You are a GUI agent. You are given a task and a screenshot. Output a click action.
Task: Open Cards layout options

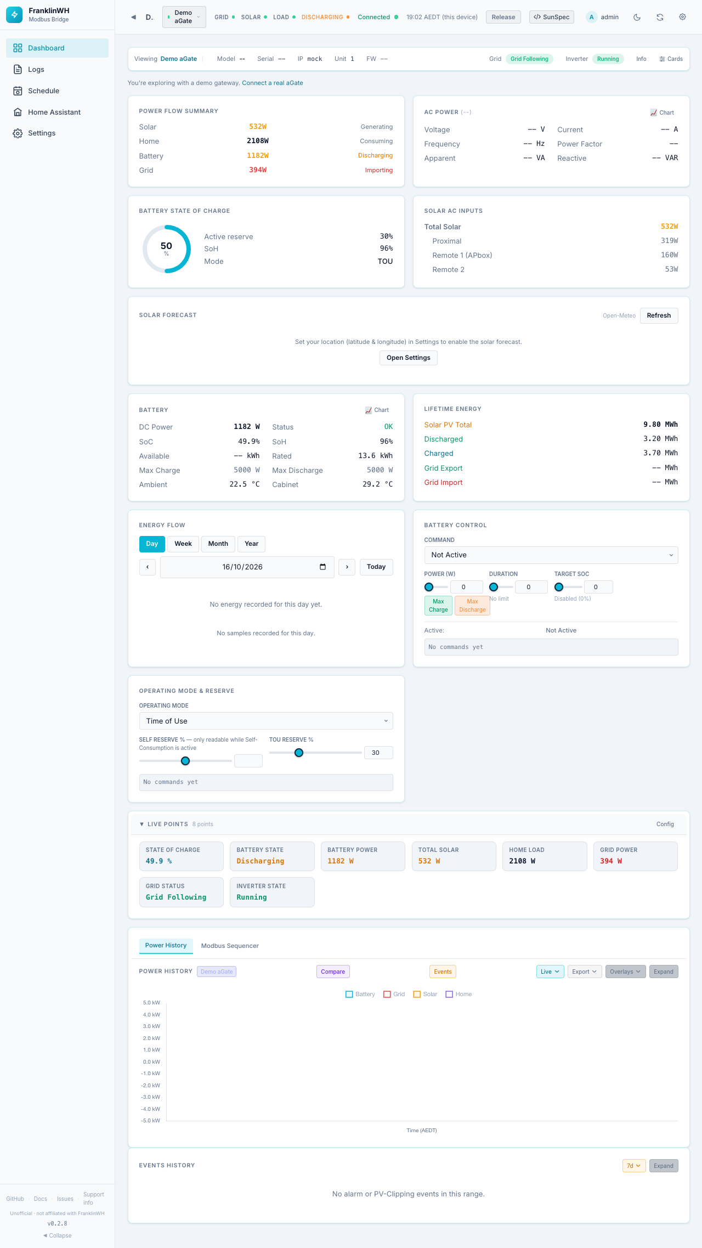[671, 59]
